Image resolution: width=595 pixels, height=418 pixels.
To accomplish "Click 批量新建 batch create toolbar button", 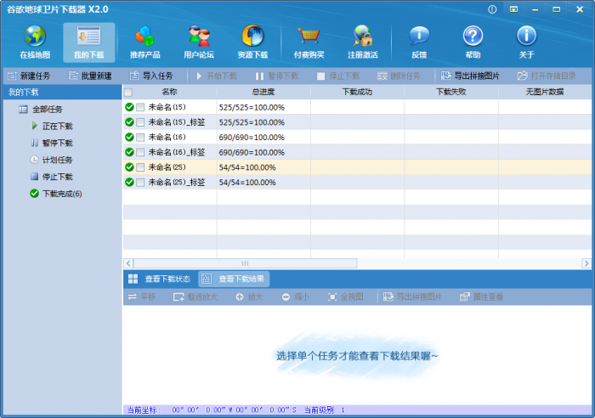I will coord(90,76).
